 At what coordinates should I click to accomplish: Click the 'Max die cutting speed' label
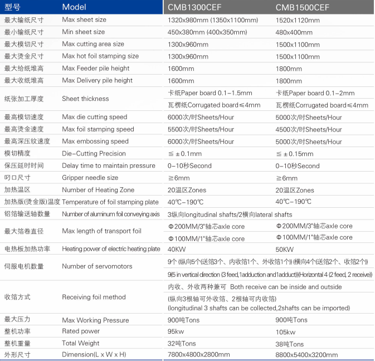[x=95, y=117]
